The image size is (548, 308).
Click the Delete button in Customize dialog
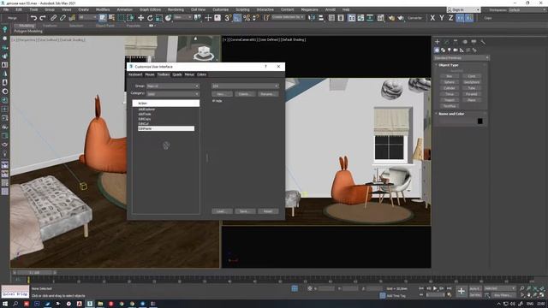point(245,94)
